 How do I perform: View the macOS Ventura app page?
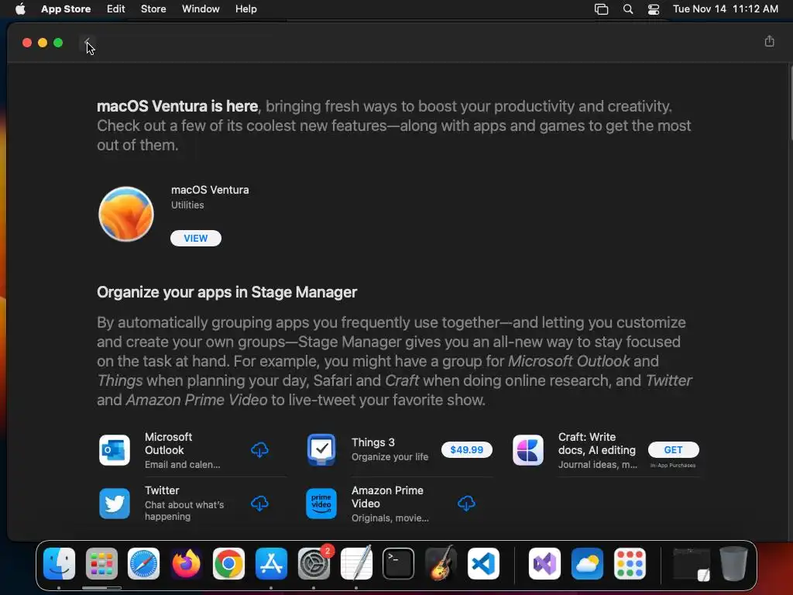tap(196, 239)
